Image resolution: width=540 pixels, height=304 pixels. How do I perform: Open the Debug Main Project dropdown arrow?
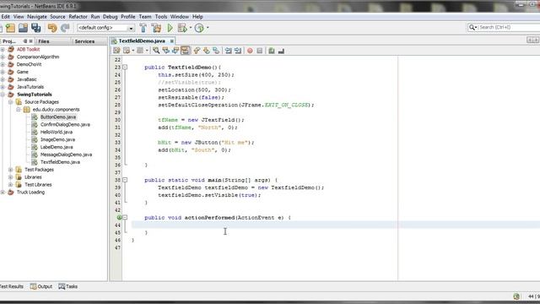[x=190, y=28]
